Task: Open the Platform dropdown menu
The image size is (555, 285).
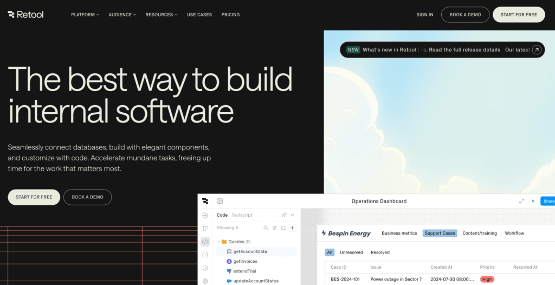Action: 85,15
